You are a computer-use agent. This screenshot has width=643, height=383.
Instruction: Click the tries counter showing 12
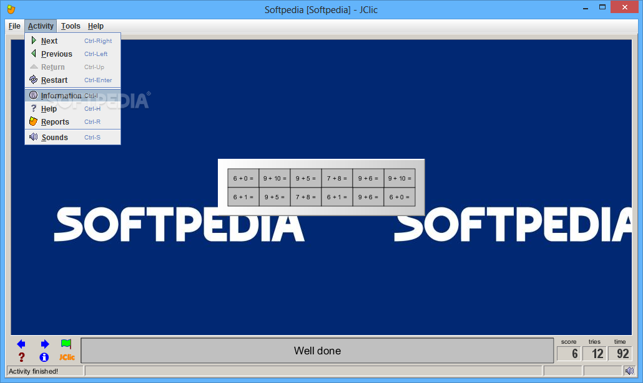click(x=594, y=354)
